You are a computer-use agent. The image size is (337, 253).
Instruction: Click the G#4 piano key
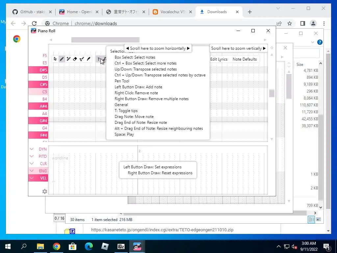(x=38, y=121)
